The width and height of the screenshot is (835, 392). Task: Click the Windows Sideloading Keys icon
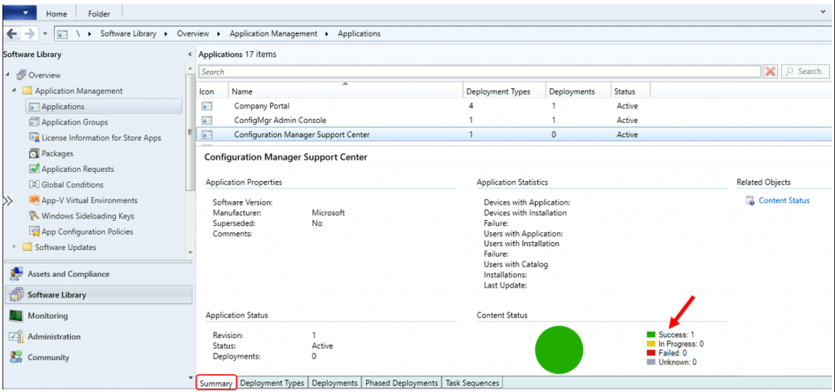point(34,216)
